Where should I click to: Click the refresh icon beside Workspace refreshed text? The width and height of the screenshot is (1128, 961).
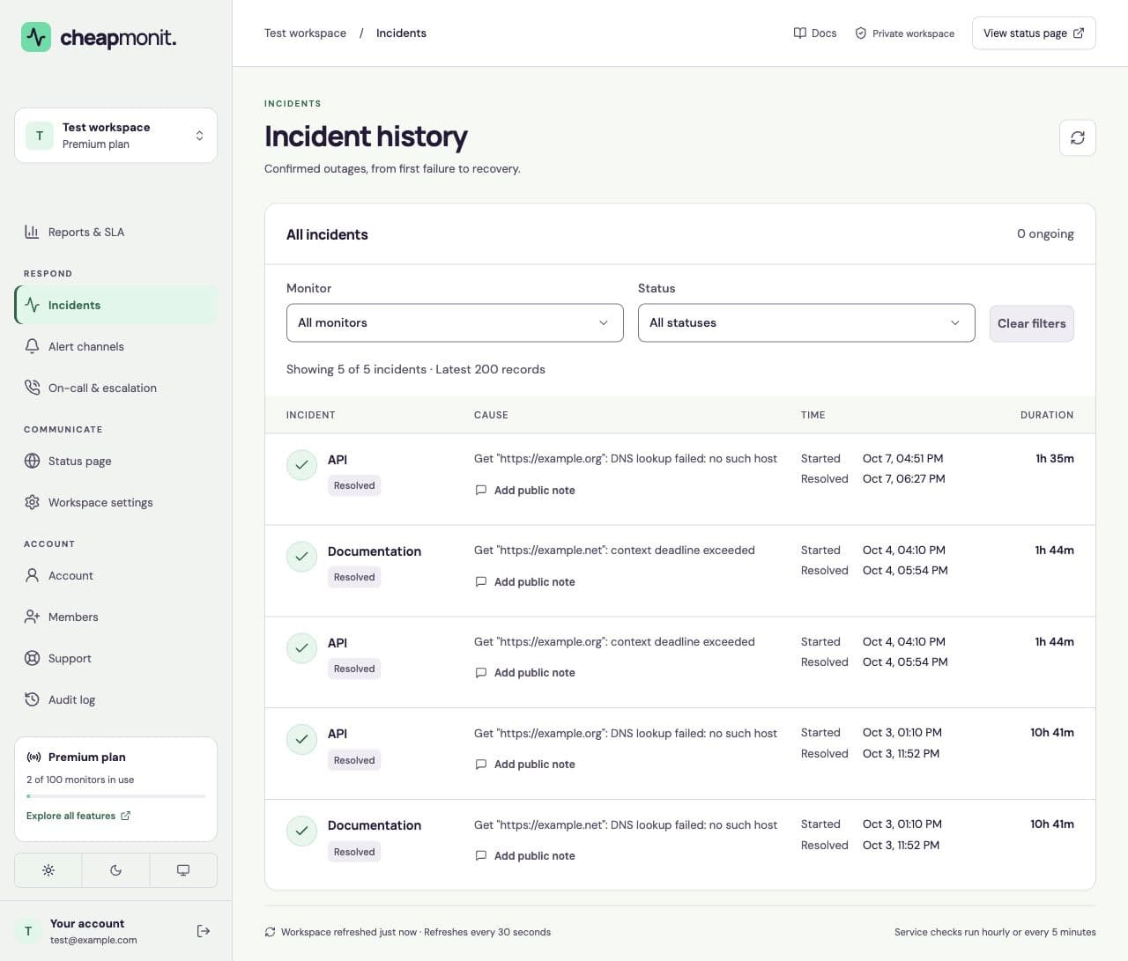[x=271, y=932]
